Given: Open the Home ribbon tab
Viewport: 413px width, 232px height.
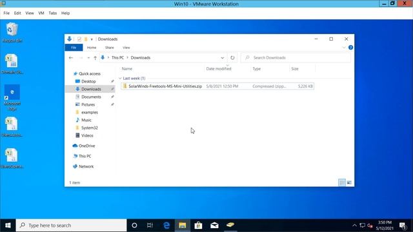Looking at the screenshot, I should (x=92, y=48).
